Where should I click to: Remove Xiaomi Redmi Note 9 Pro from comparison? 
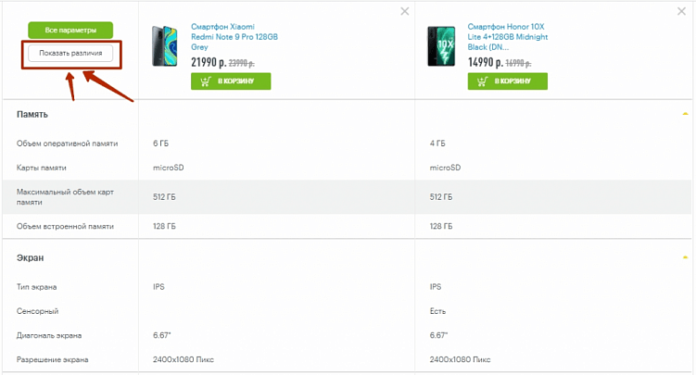point(404,11)
